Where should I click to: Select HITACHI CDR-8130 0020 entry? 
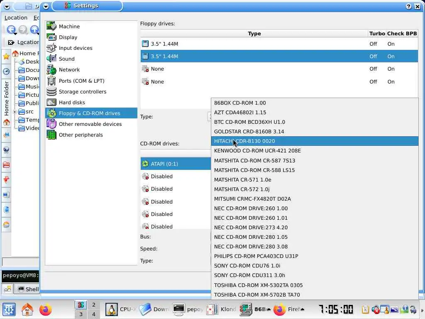(315, 141)
